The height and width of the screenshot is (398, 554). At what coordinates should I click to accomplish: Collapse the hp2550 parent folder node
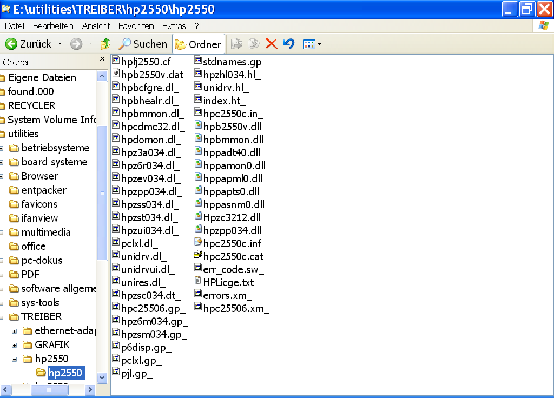14,359
